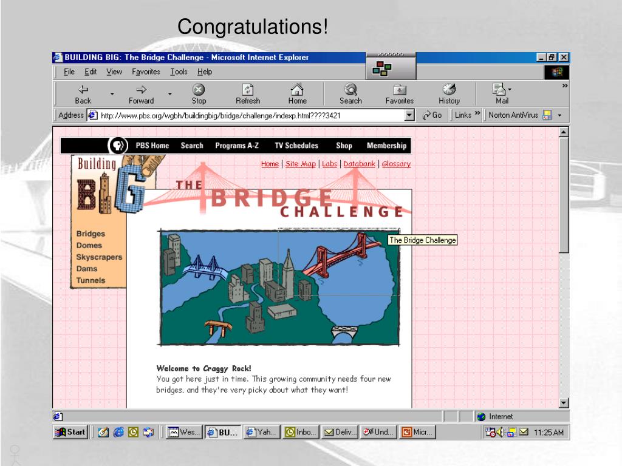Expand the Norton AntiVirus dropdown arrow

559,115
